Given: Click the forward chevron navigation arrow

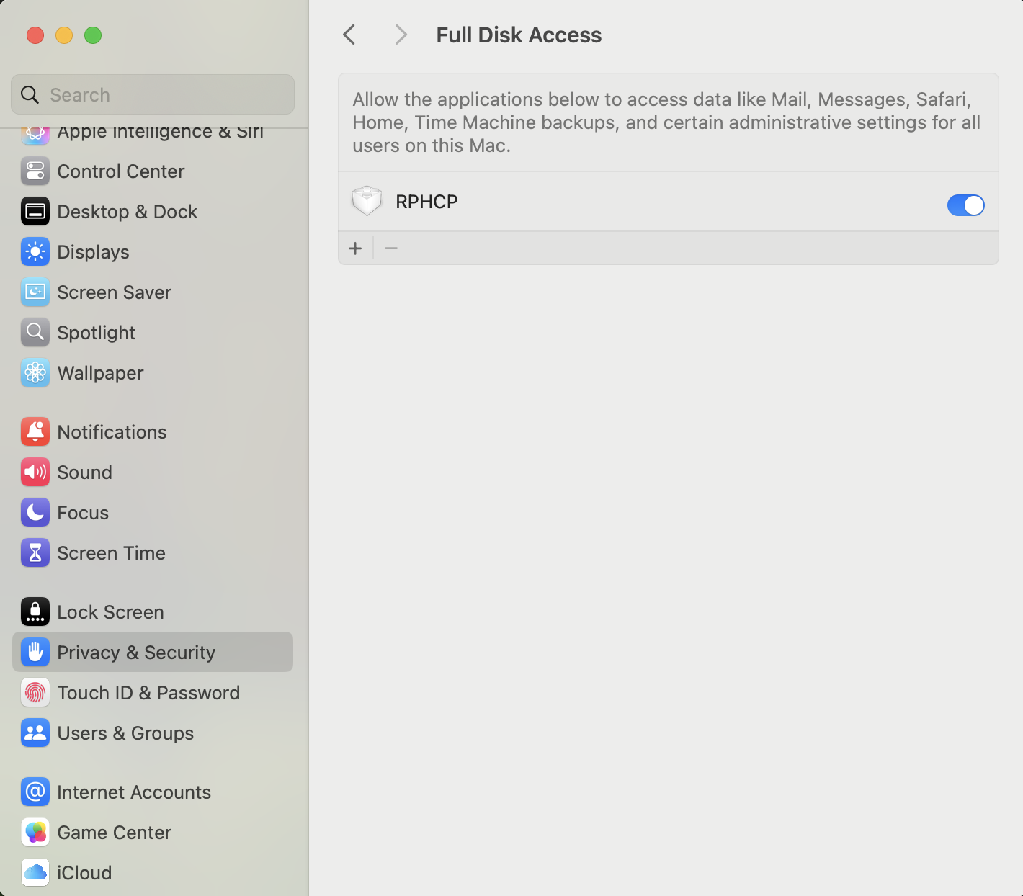Looking at the screenshot, I should 401,35.
